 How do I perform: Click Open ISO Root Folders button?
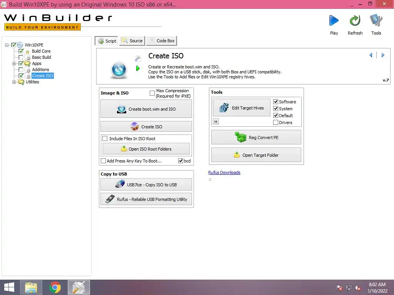pyautogui.click(x=146, y=149)
